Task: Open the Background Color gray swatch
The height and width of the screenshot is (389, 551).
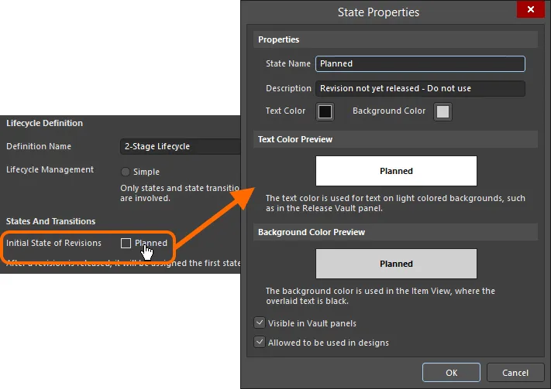Action: 443,111
